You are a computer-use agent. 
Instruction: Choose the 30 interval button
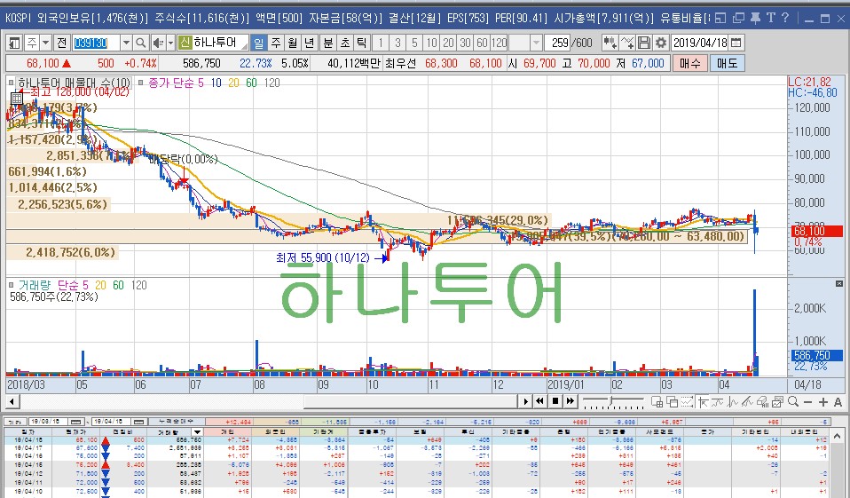tap(465, 43)
